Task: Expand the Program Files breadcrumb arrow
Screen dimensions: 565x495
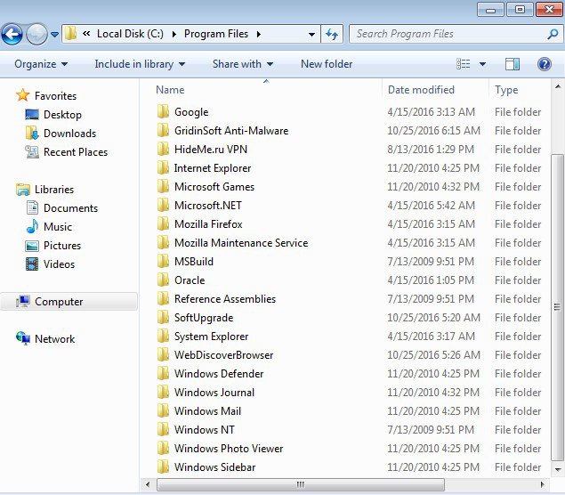Action: click(x=259, y=34)
